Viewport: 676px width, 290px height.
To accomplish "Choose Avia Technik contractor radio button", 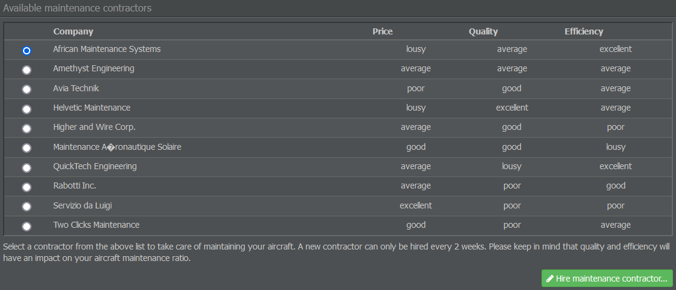I will pyautogui.click(x=27, y=89).
